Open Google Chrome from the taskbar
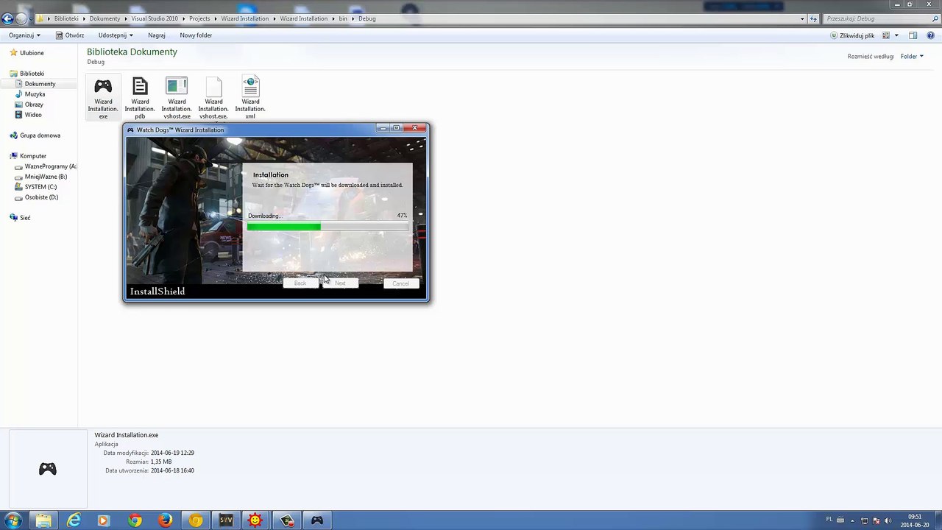The image size is (942, 530). point(135,520)
